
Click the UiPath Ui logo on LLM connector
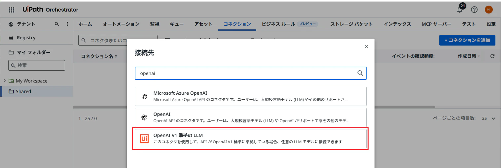(x=144, y=139)
